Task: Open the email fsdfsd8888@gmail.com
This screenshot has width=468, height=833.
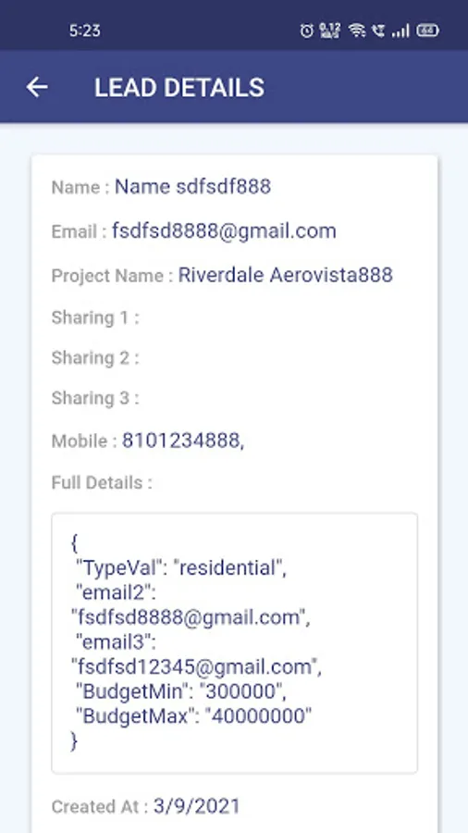Action: [x=224, y=231]
